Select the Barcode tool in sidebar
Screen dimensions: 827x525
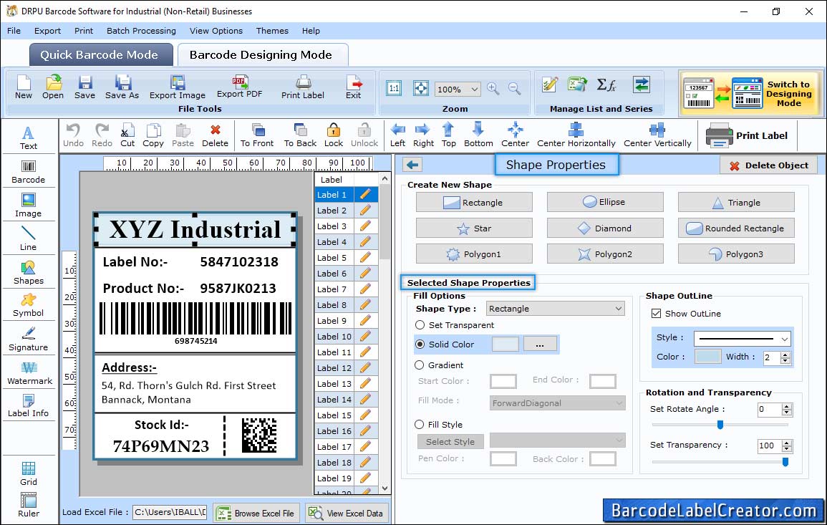(29, 172)
